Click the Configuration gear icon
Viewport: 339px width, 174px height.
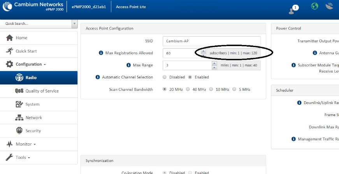tap(9, 64)
